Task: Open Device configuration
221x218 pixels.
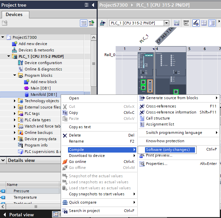Action: [x=43, y=63]
